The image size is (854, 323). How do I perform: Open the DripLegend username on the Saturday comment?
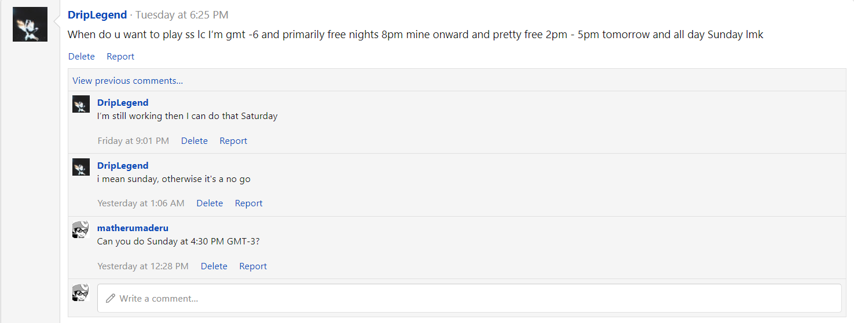pyautogui.click(x=123, y=103)
